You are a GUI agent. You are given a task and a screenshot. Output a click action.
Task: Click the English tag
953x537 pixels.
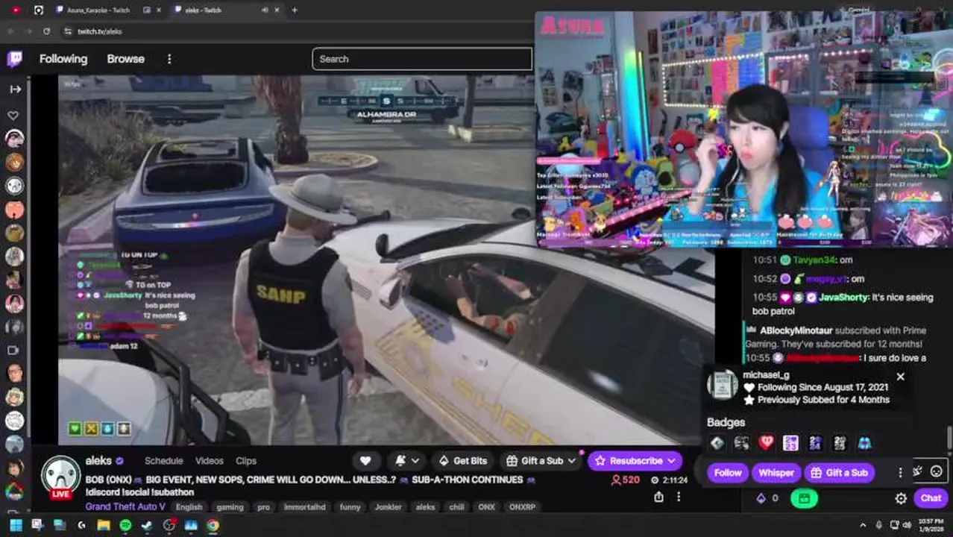tap(189, 507)
